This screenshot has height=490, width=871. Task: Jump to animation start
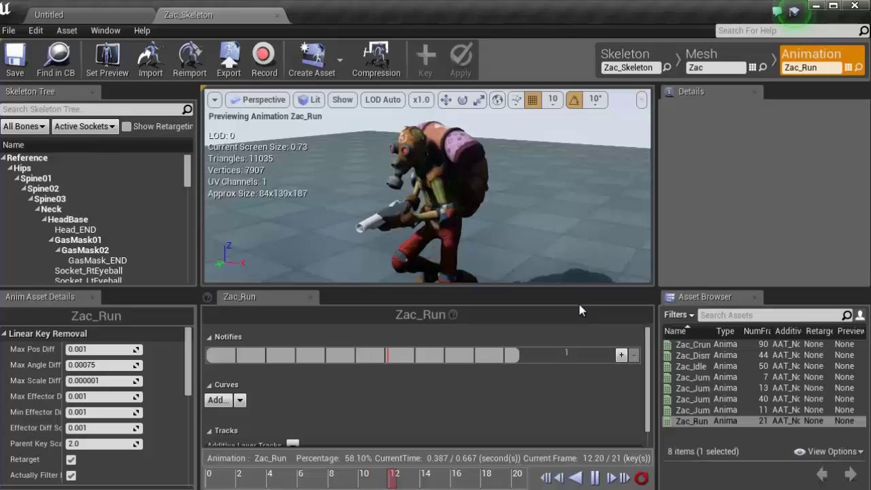click(x=545, y=478)
